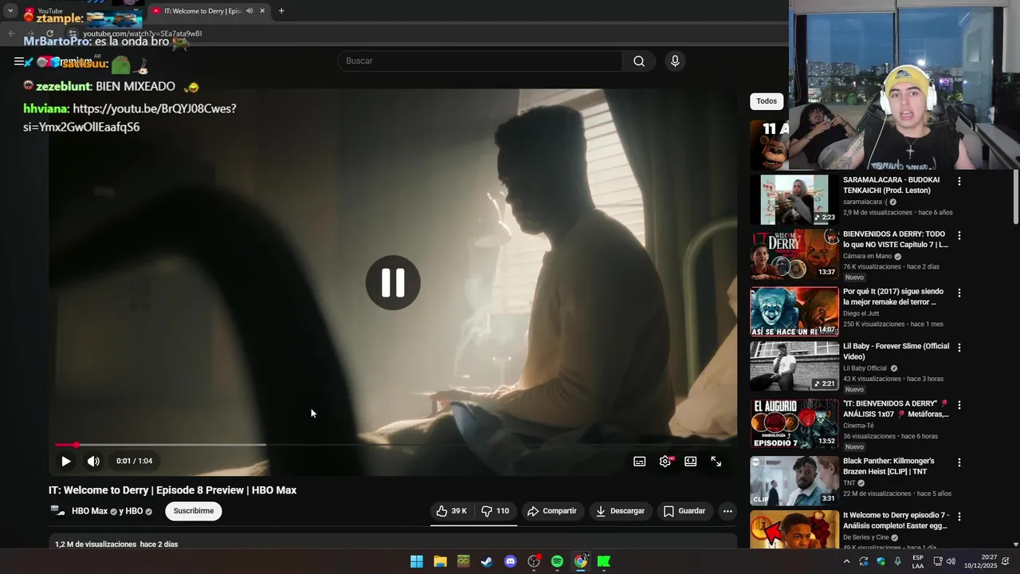Open File Explorer from the taskbar
The image size is (1020, 574).
pos(440,561)
